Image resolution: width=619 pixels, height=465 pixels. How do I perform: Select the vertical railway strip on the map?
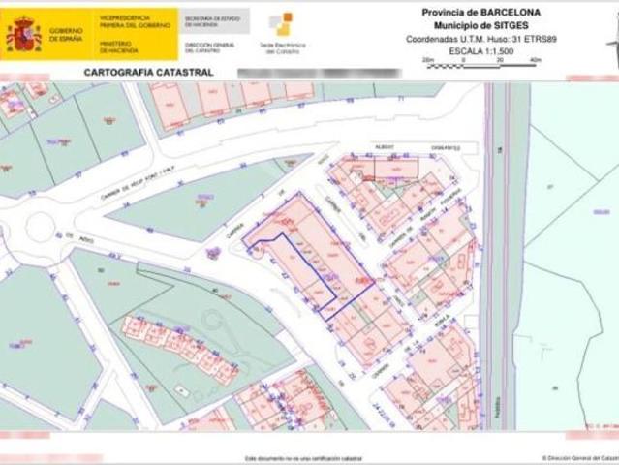tap(500, 256)
